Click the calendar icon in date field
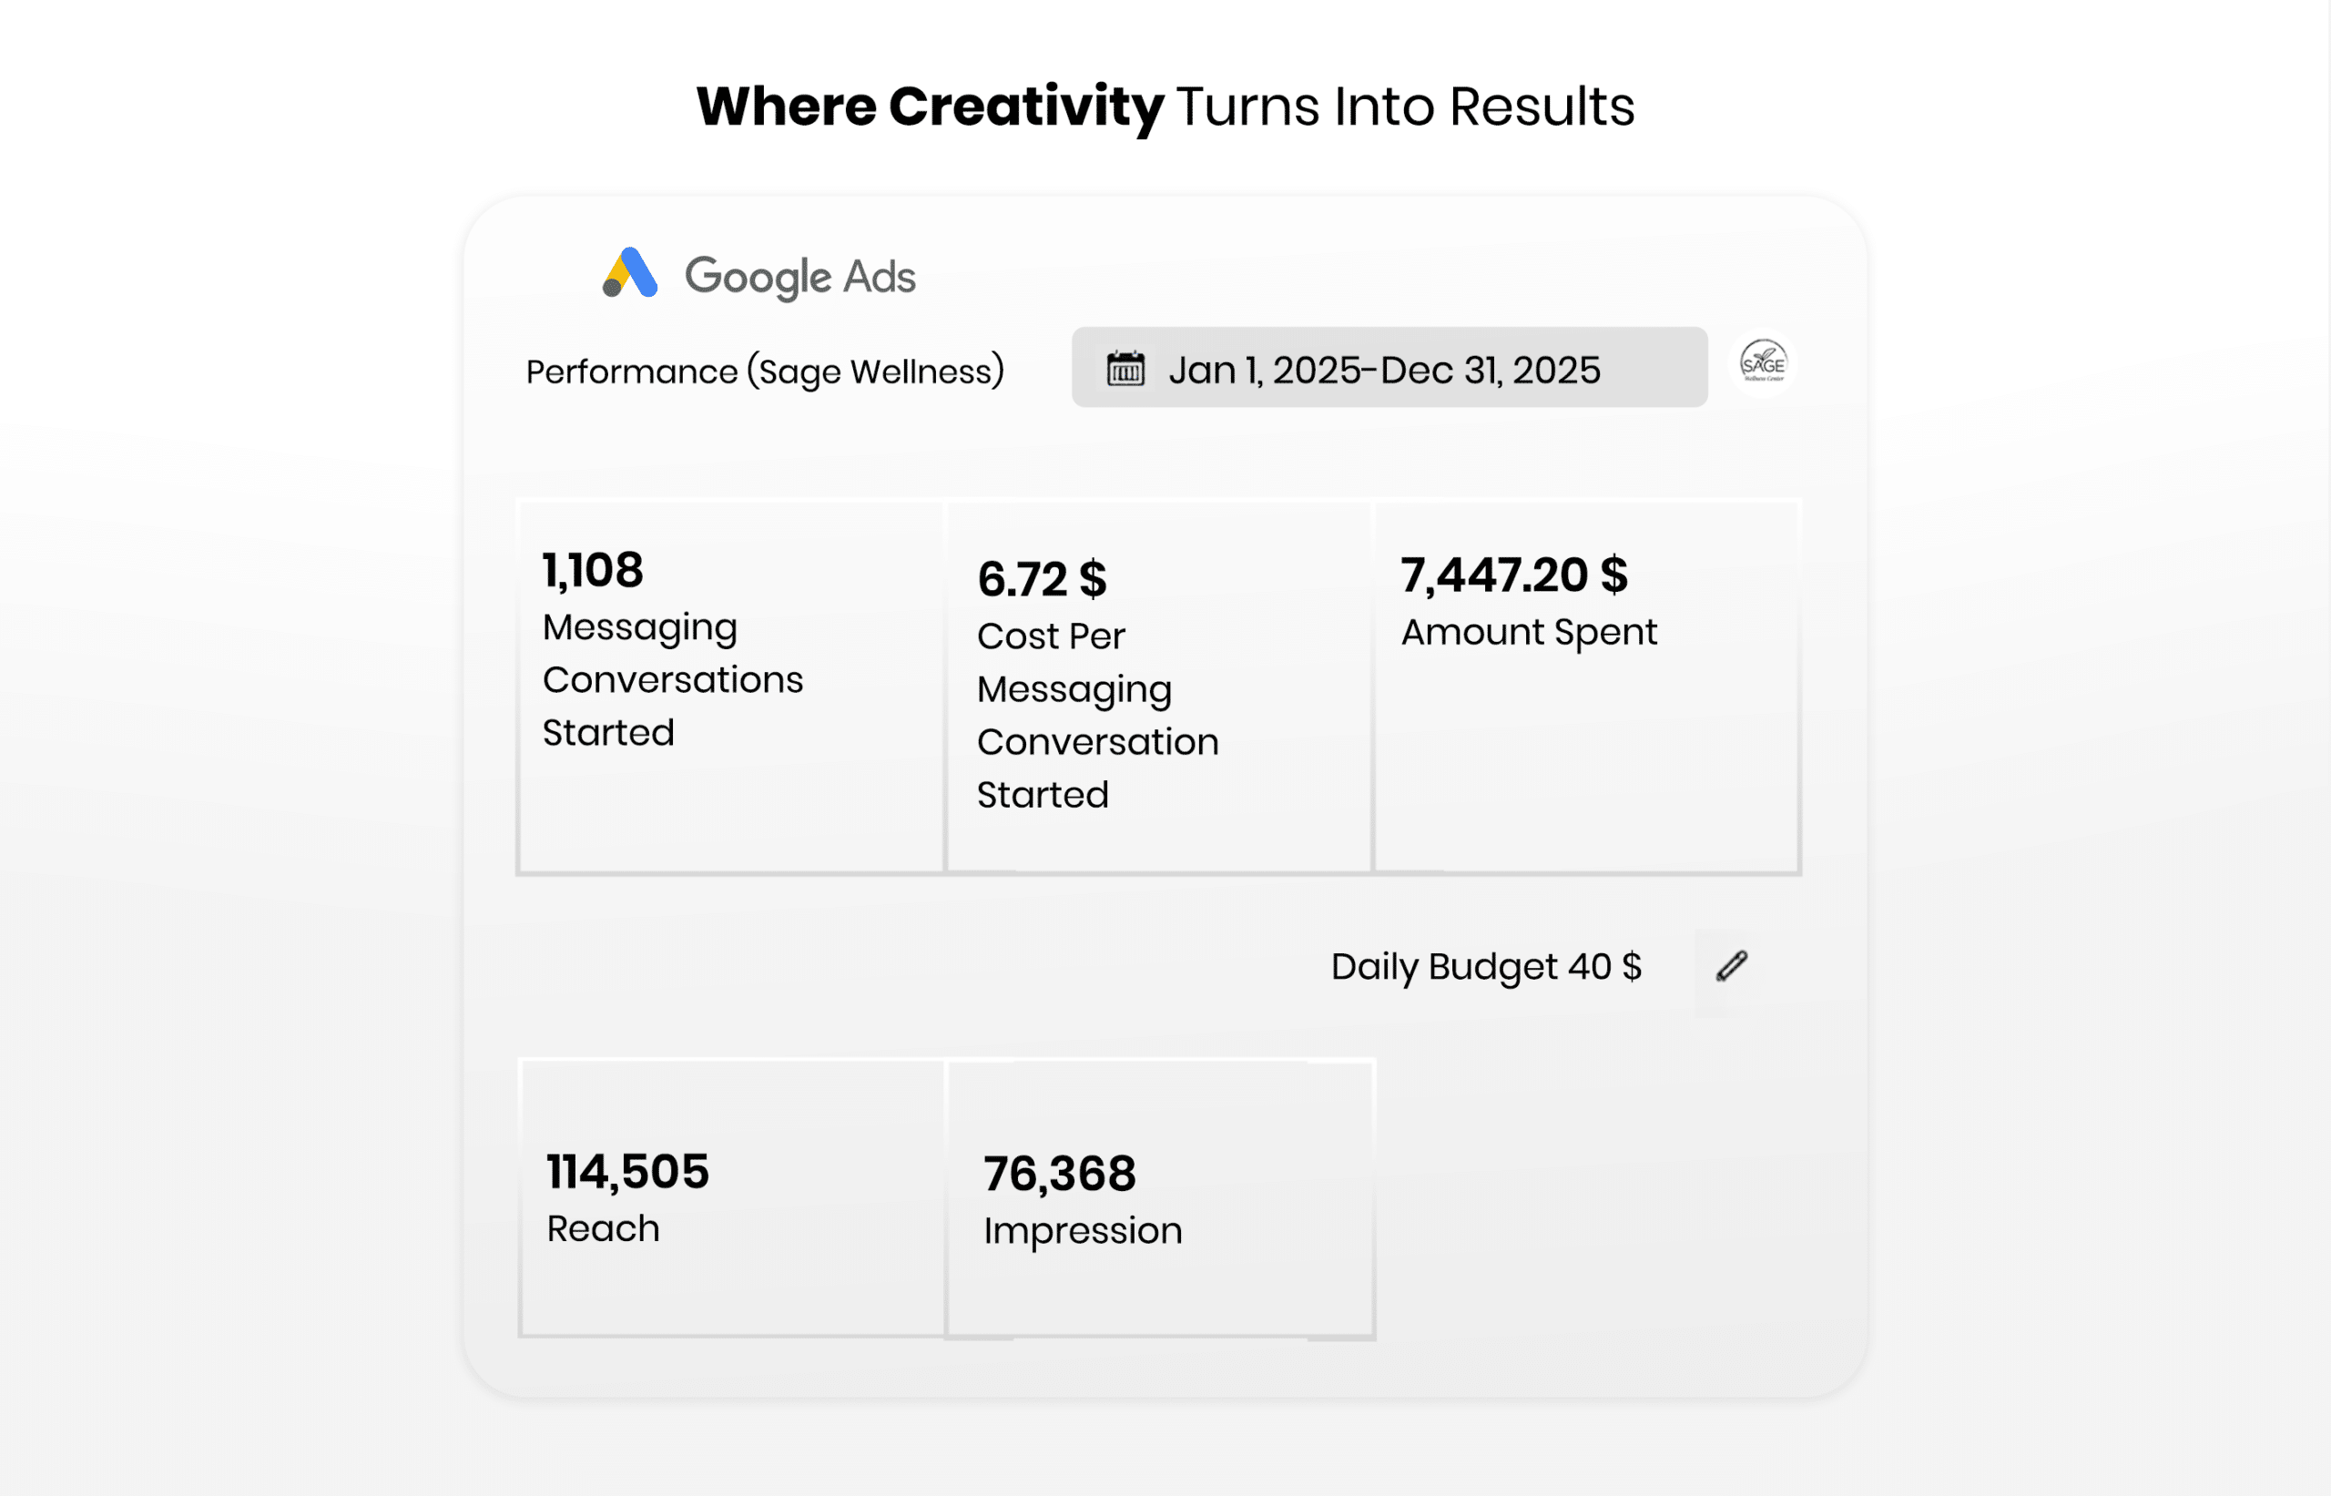The height and width of the screenshot is (1496, 2331). coord(1125,369)
